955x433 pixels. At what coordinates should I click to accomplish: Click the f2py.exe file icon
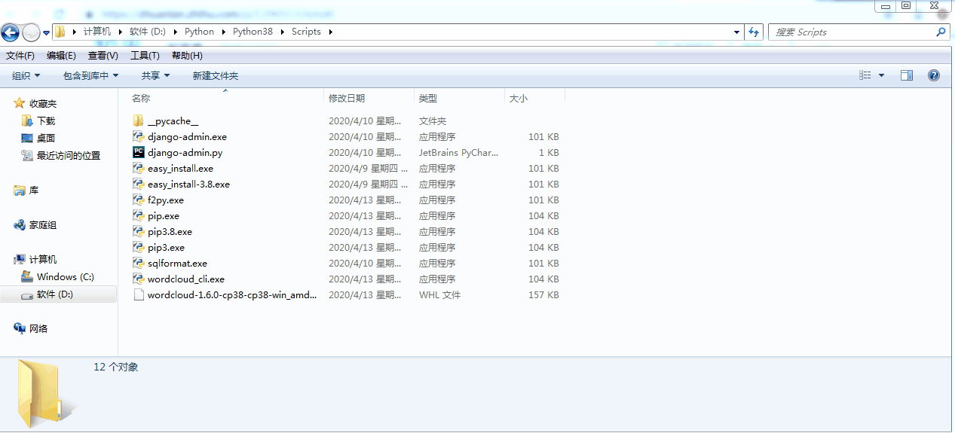pyautogui.click(x=139, y=200)
